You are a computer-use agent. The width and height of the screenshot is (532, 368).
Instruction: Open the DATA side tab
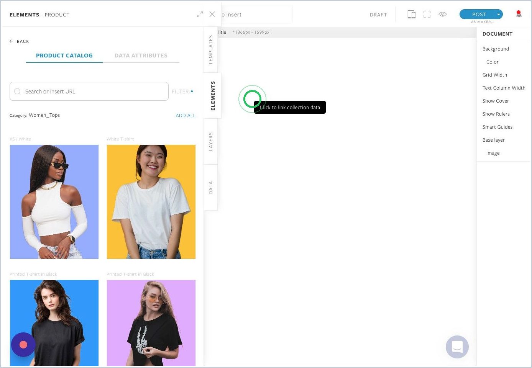point(210,188)
